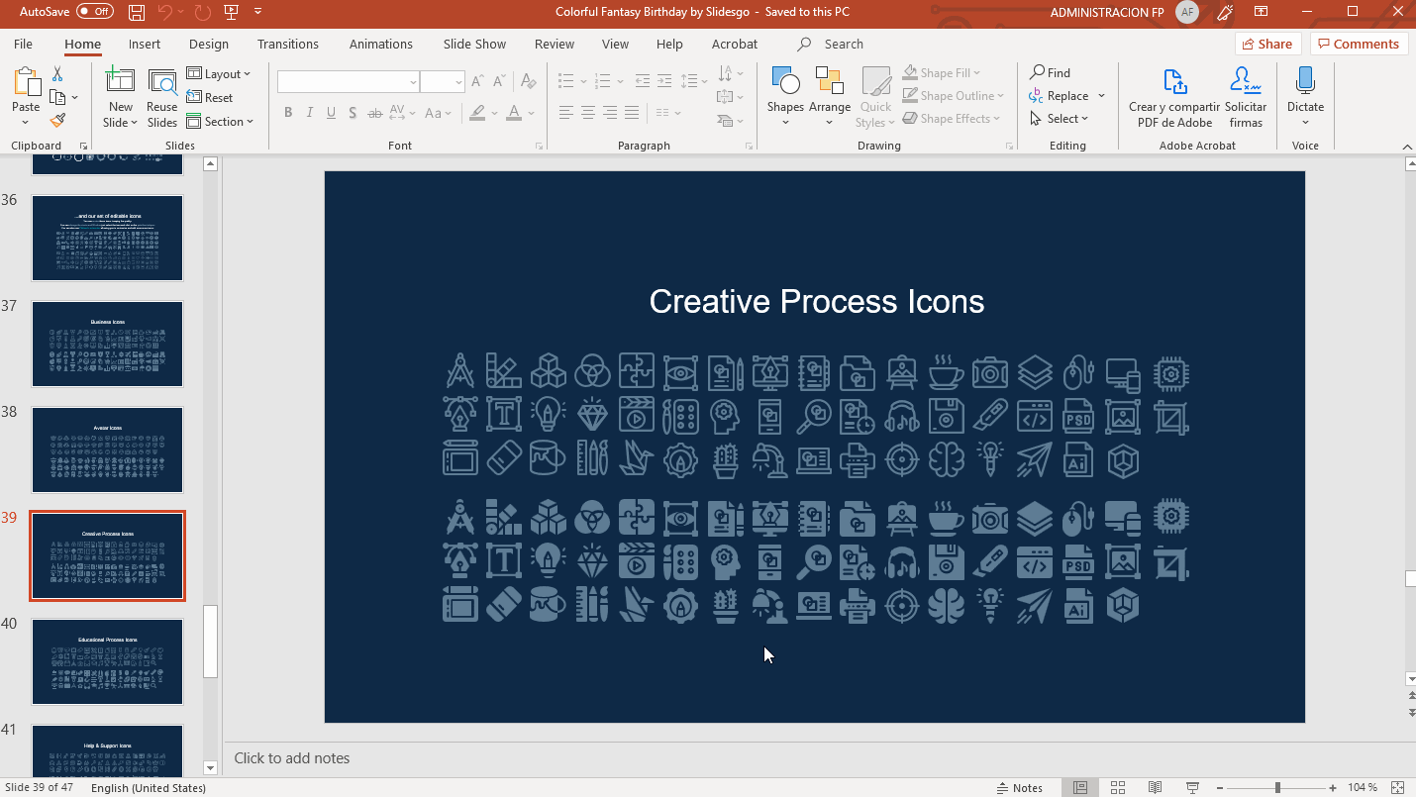Image resolution: width=1416 pixels, height=797 pixels.
Task: Click the Format Painter brush icon
Action: 57,120
